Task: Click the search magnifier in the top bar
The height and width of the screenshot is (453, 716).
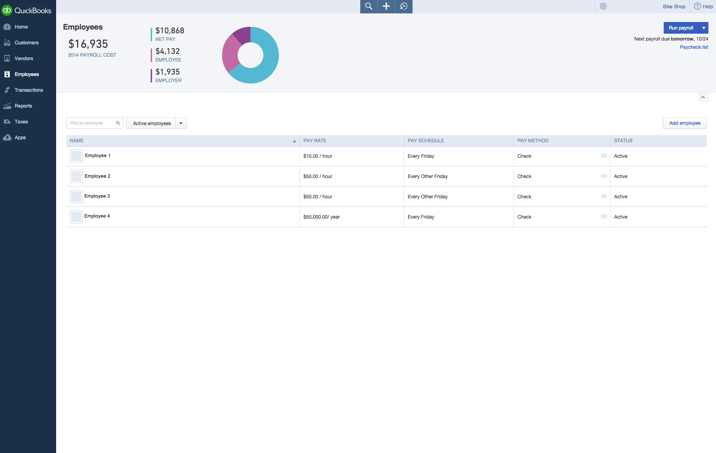Action: (368, 7)
